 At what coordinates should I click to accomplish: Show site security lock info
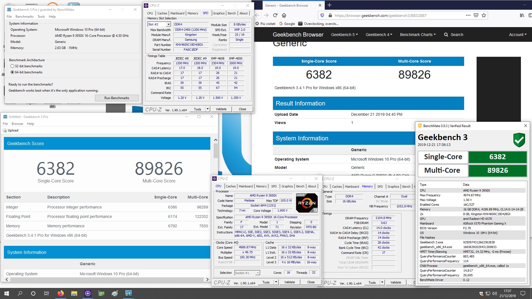pyautogui.click(x=330, y=15)
